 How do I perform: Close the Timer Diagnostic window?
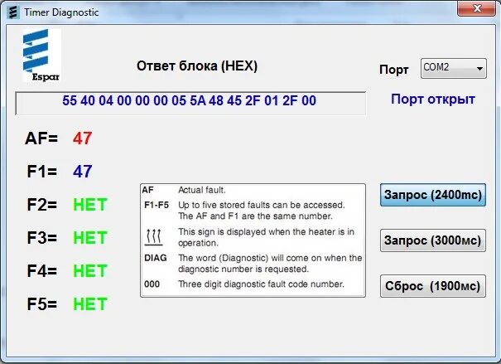point(477,8)
